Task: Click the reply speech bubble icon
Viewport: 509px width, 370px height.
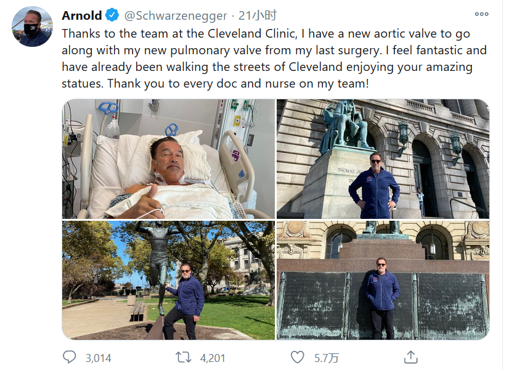Action: [x=69, y=357]
